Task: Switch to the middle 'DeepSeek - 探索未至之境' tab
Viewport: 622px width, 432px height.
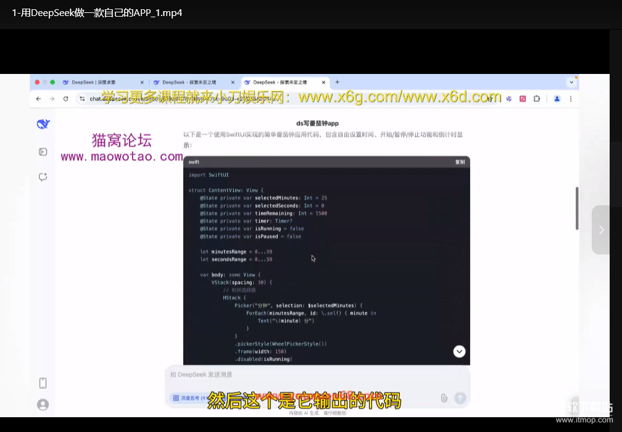Action: [194, 83]
